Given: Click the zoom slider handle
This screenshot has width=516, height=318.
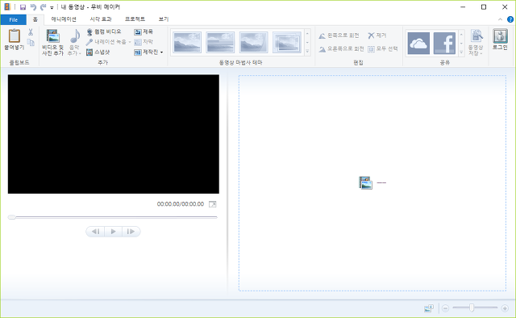Looking at the screenshot, I should click(x=472, y=308).
